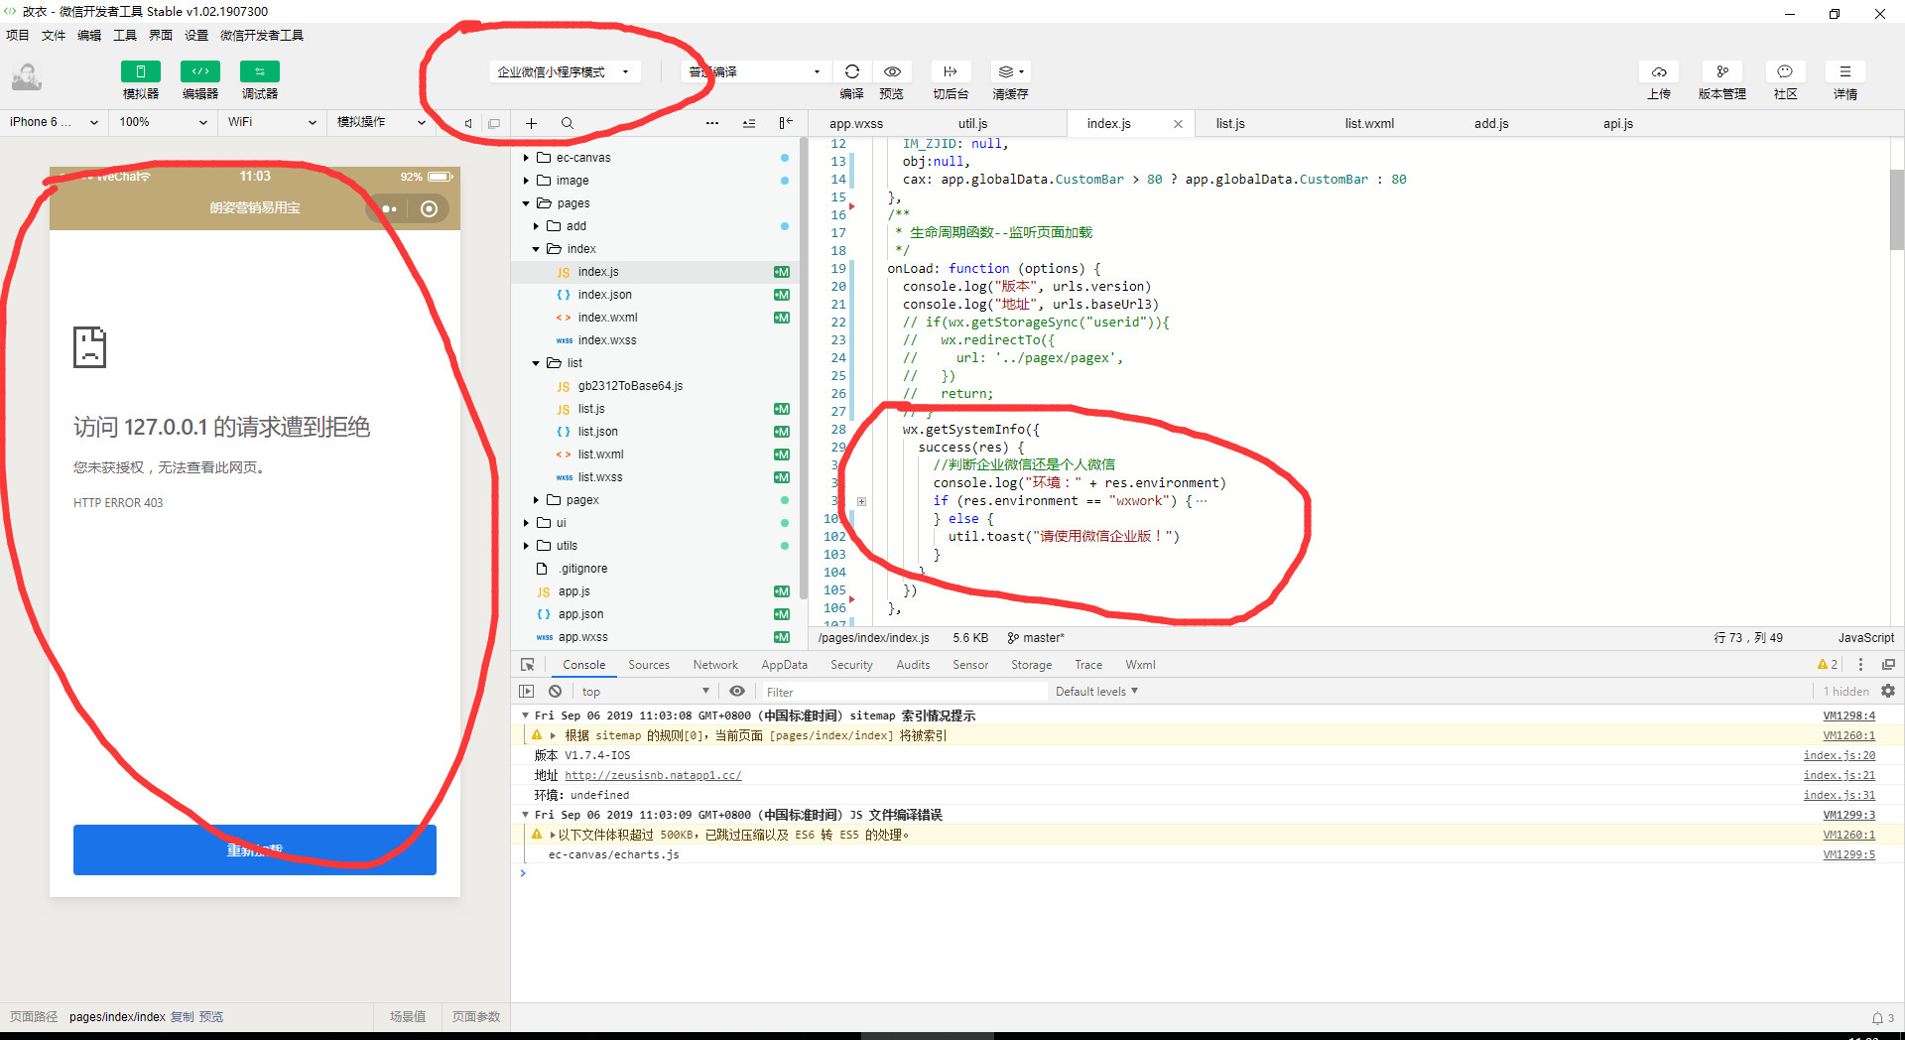This screenshot has height=1040, width=1905.
Task: Click the clear cache icon
Action: point(1010,71)
